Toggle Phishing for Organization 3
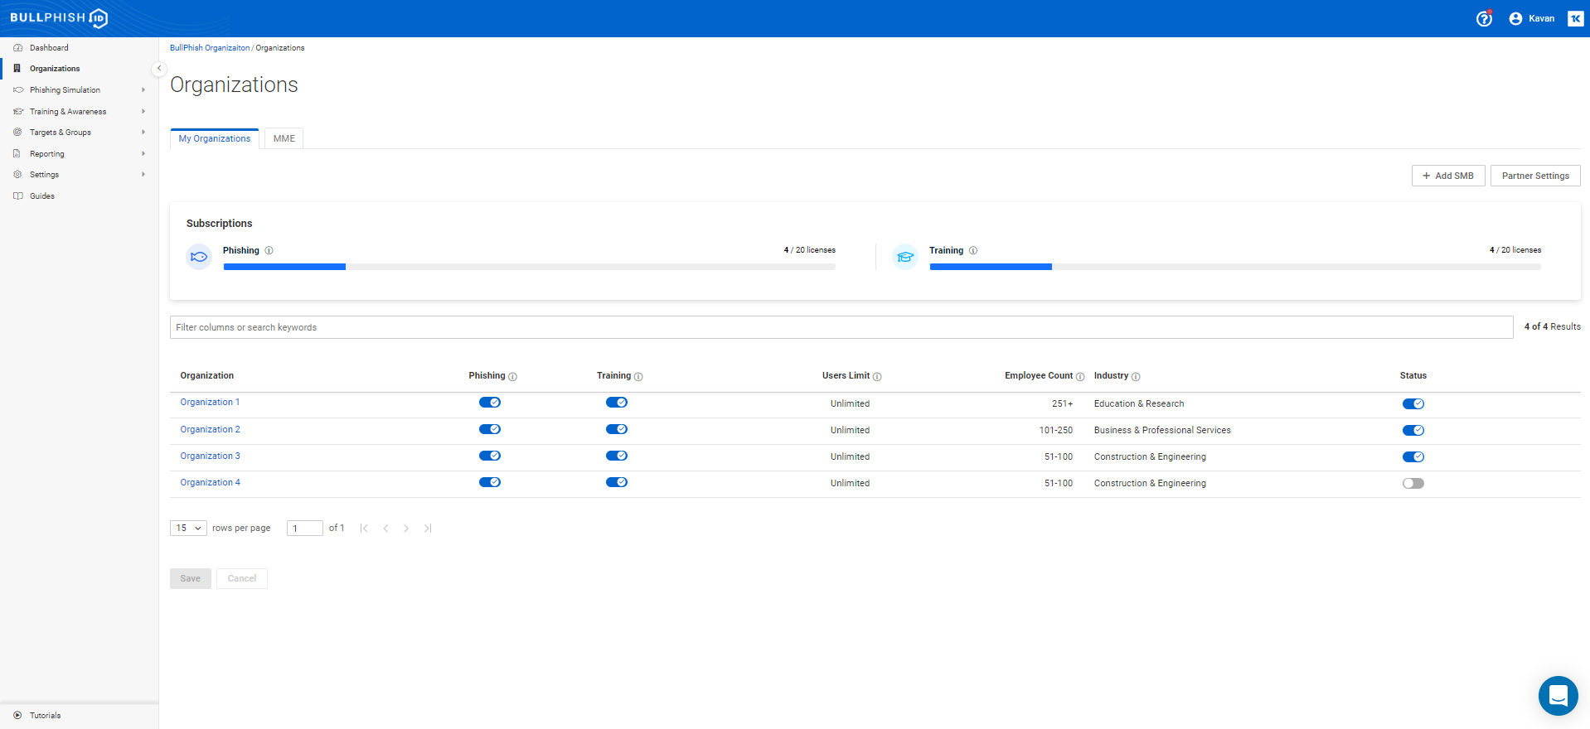This screenshot has height=729, width=1590. click(490, 456)
